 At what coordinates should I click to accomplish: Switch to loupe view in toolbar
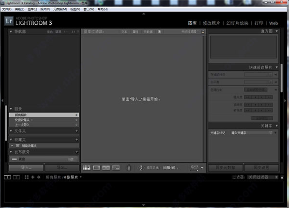point(96,168)
